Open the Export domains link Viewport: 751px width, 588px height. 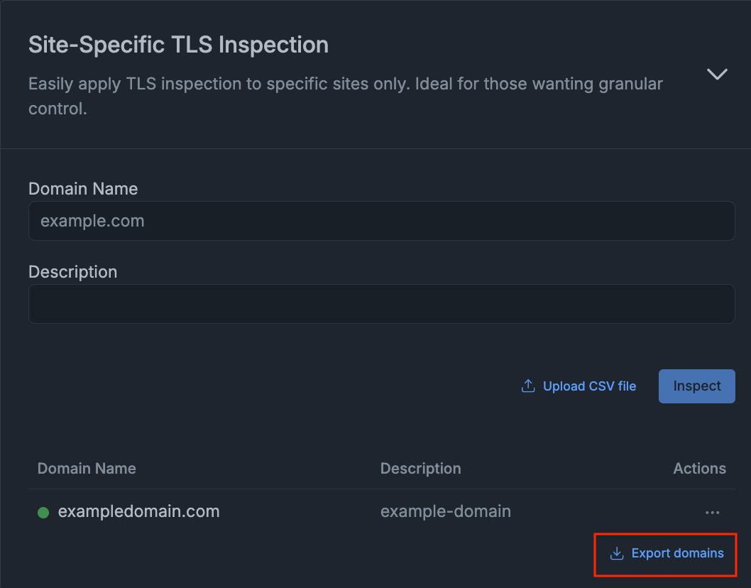(x=665, y=553)
